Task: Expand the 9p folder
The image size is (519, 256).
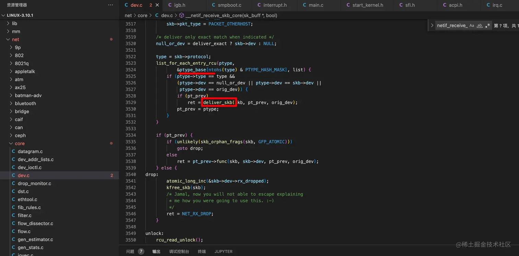Action: (x=11, y=47)
